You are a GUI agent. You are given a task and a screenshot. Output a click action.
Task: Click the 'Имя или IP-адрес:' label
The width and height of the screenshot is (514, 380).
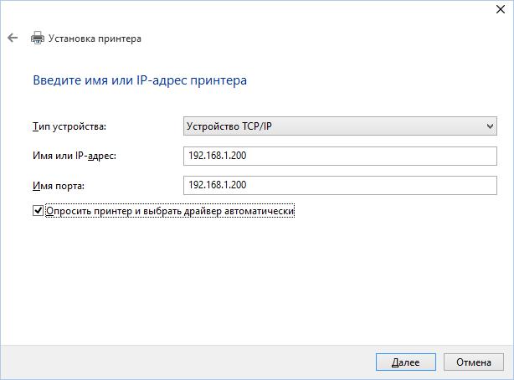(73, 157)
